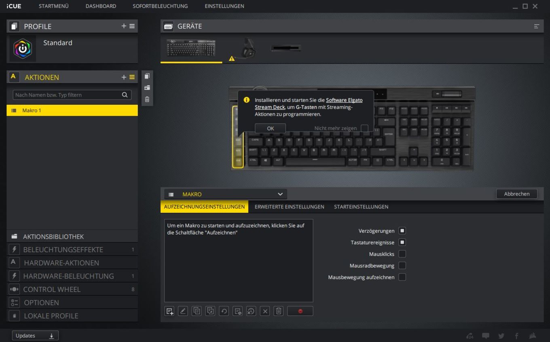
Task: Click the Corsair sails logo in footer
Action: coord(533,336)
